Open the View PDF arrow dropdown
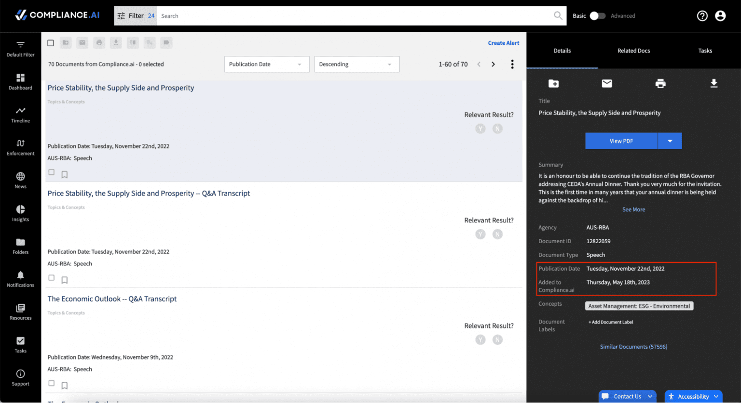The height and width of the screenshot is (403, 741). (x=670, y=141)
